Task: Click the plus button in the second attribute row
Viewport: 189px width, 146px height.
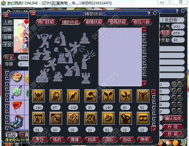Action: point(174,91)
